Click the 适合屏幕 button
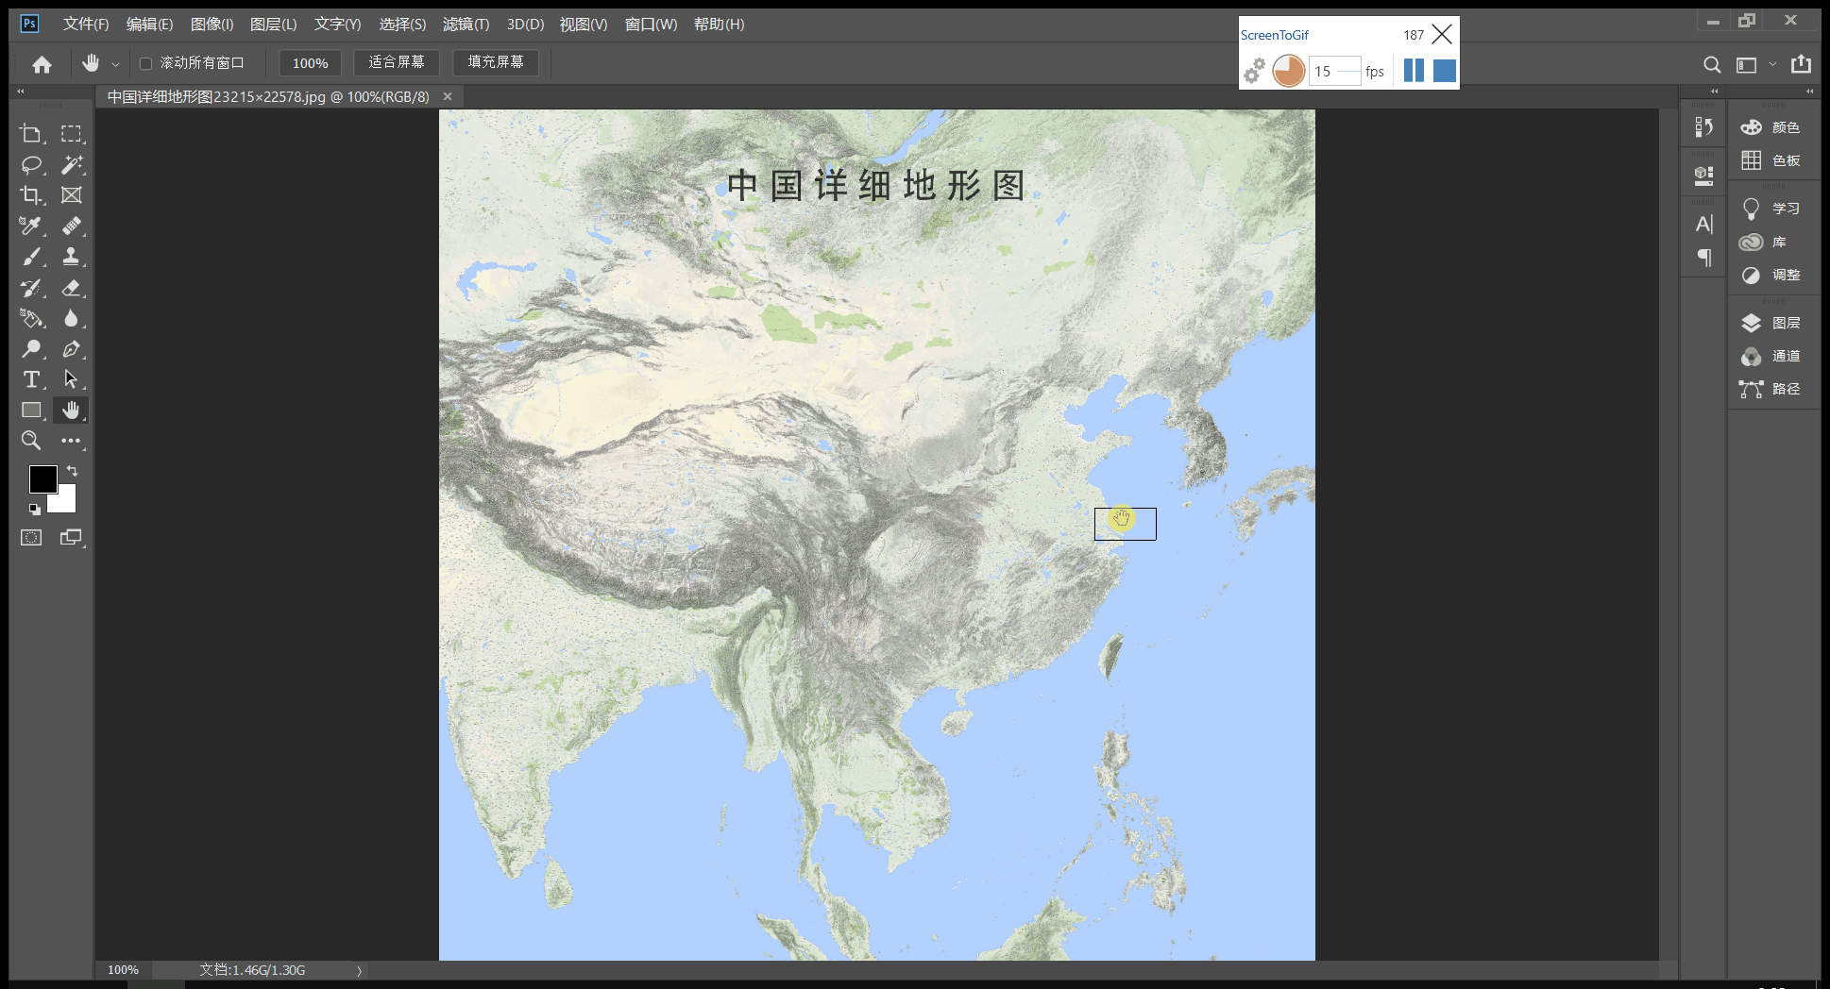This screenshot has height=989, width=1830. 397,62
